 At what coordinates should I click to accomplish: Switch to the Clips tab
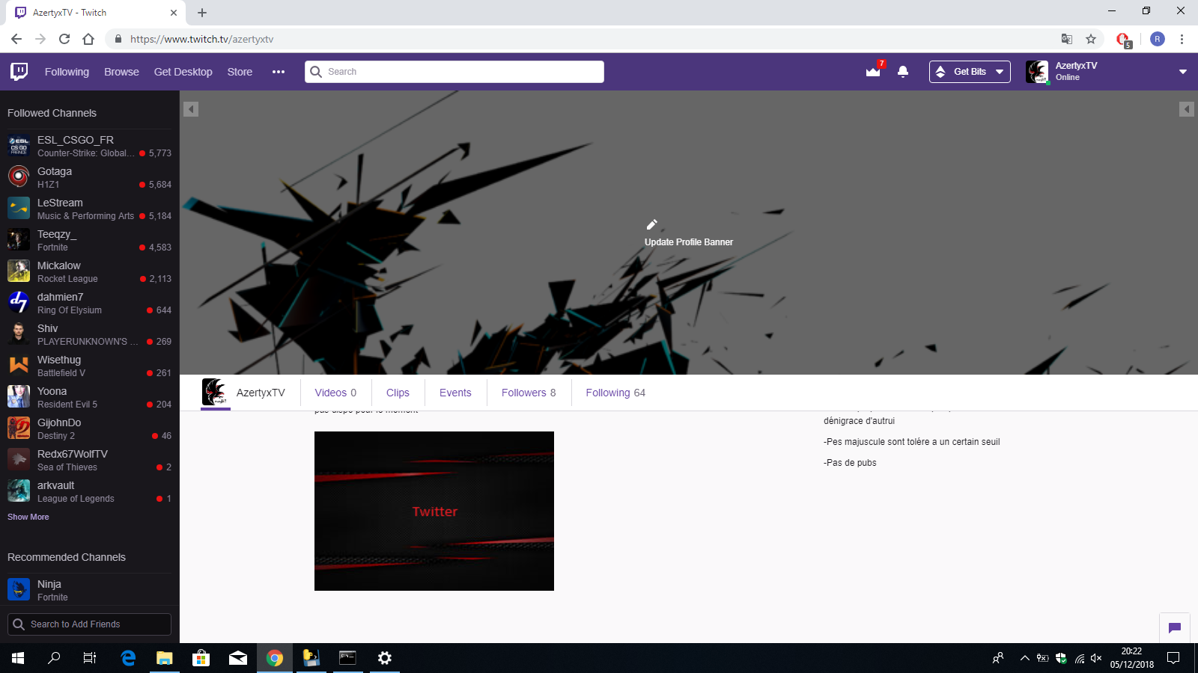(x=398, y=393)
